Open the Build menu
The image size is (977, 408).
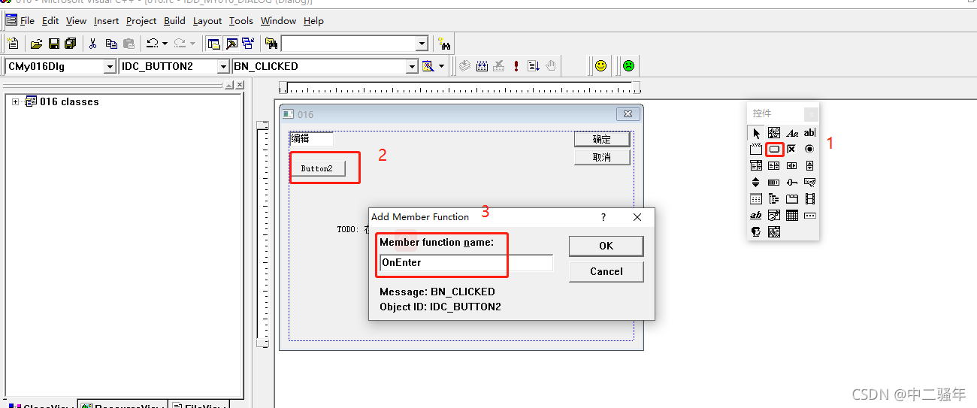point(174,20)
